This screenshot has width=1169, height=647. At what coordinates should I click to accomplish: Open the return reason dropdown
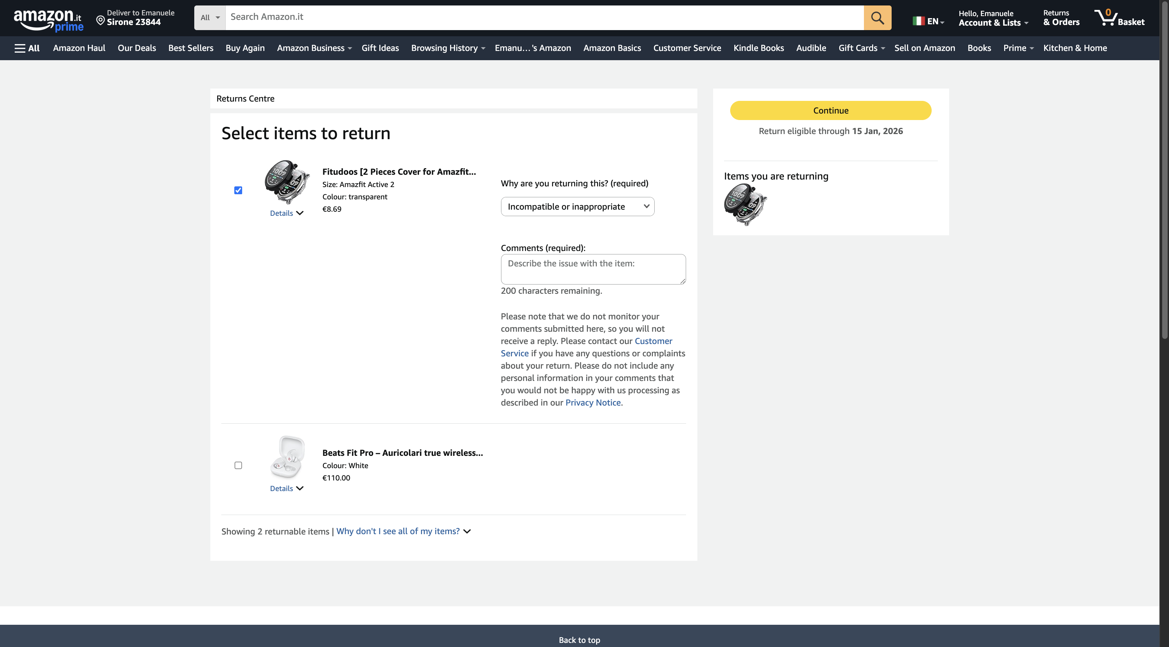(x=577, y=207)
